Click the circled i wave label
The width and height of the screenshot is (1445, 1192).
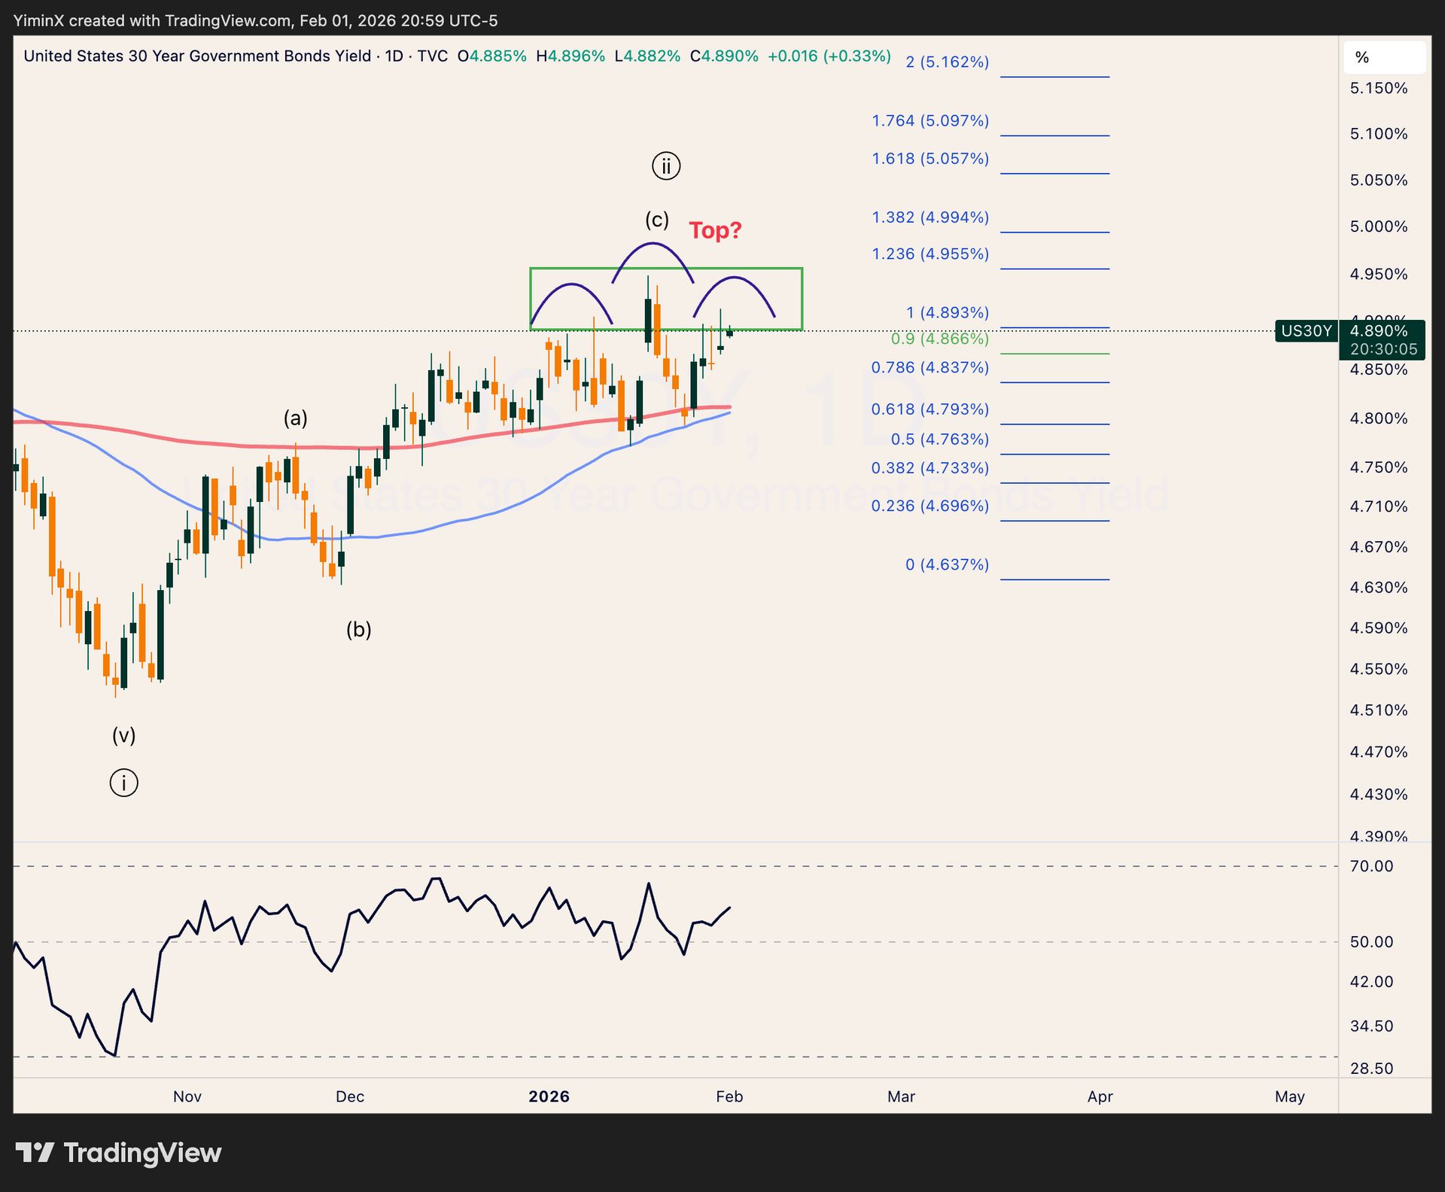[x=124, y=783]
